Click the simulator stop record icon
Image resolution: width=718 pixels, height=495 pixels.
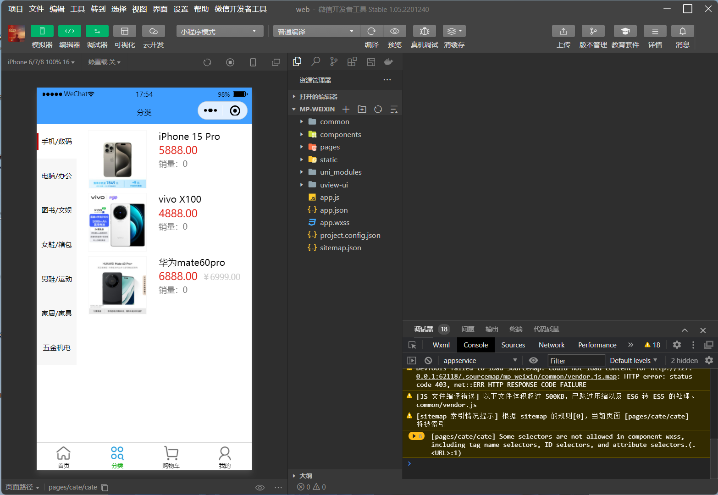(x=230, y=62)
